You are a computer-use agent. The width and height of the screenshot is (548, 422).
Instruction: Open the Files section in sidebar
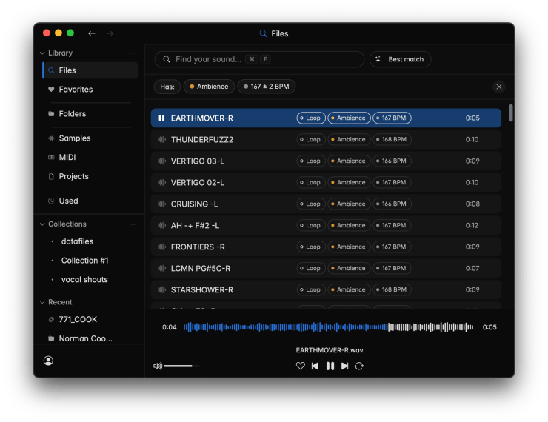pos(90,70)
